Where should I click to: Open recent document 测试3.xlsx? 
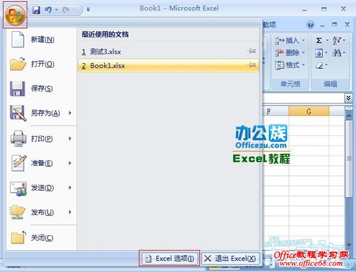pyautogui.click(x=169, y=52)
